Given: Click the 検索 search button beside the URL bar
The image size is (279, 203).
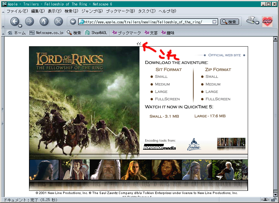Looking at the screenshot, I should tap(229, 22).
